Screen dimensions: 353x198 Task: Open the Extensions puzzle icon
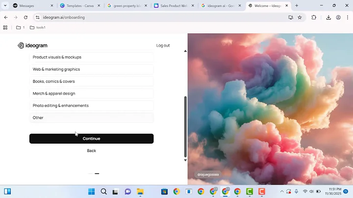click(314, 17)
